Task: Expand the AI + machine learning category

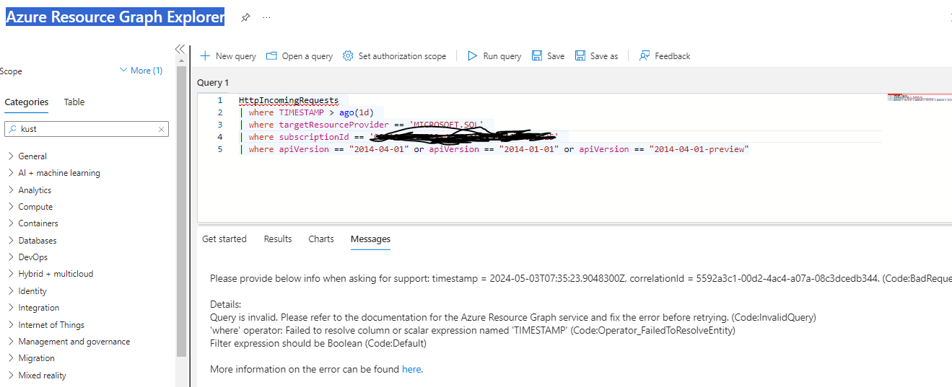Action: (x=11, y=173)
